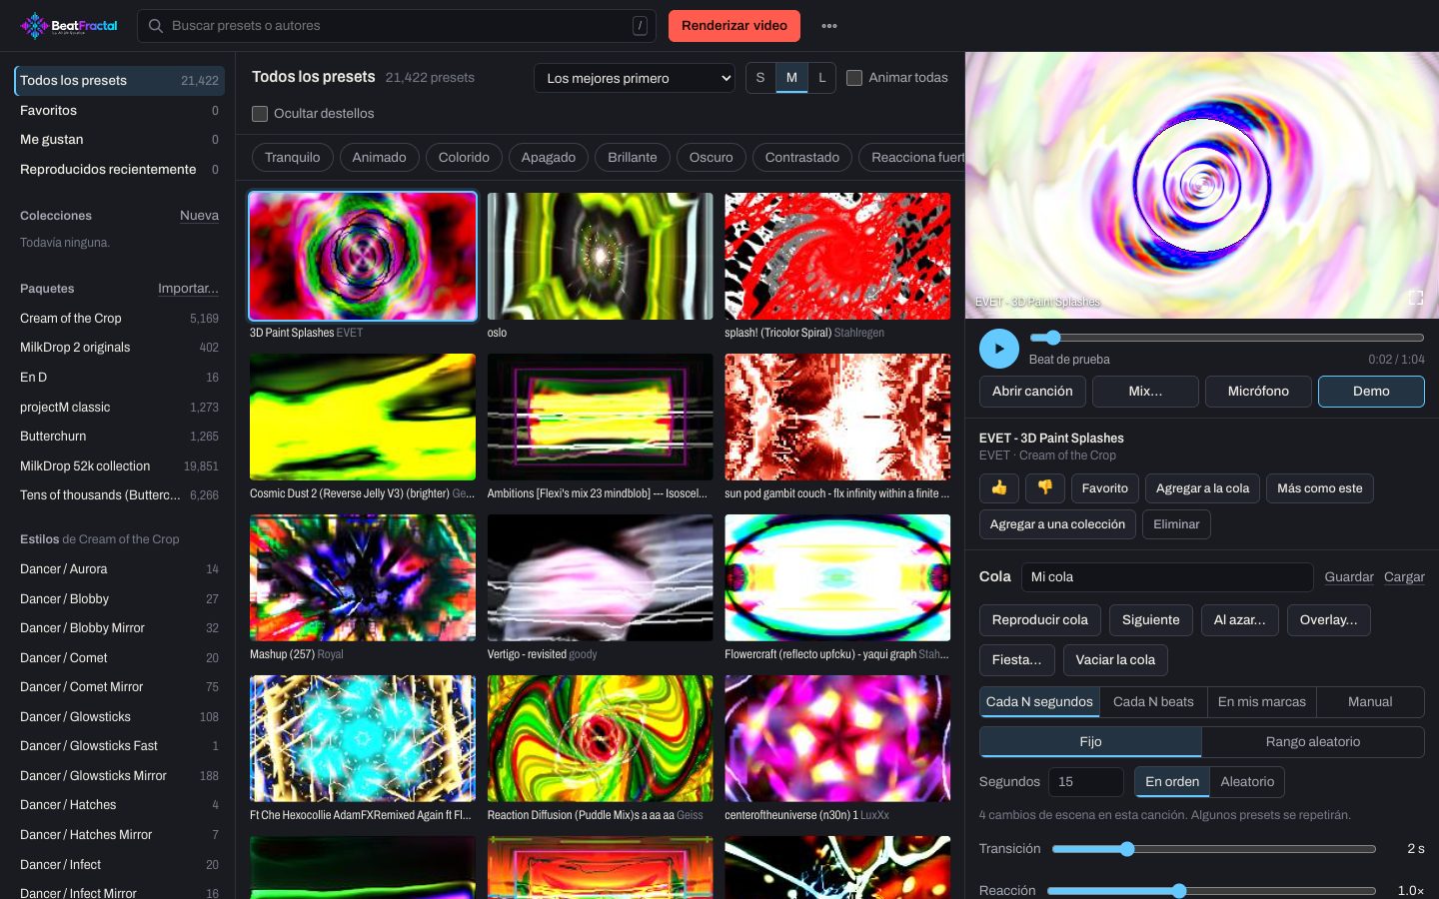Image resolution: width=1439 pixels, height=899 pixels.
Task: Click the thumbs-up like button
Action: tap(999, 487)
